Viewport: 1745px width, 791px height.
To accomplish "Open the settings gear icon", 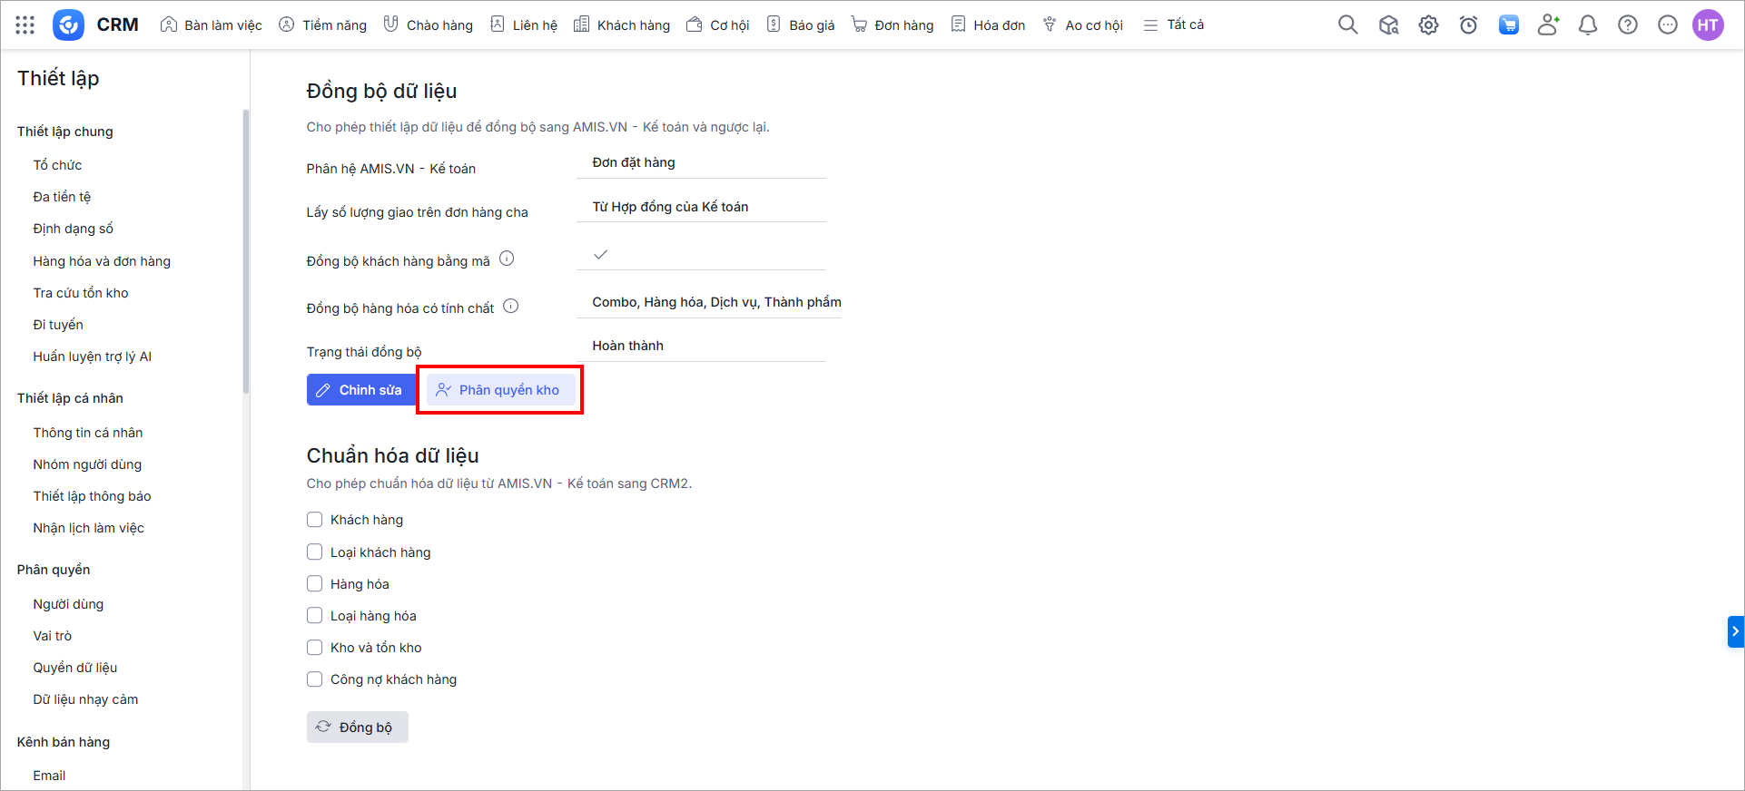I will pyautogui.click(x=1428, y=25).
